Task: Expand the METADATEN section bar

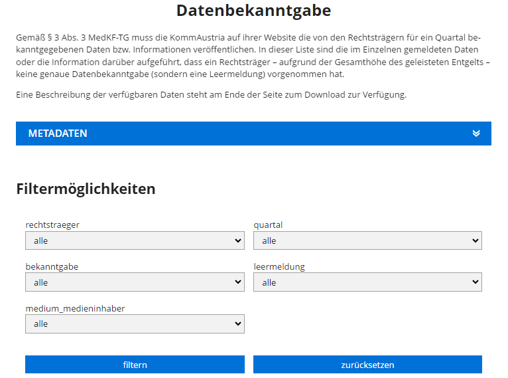Action: (x=253, y=134)
